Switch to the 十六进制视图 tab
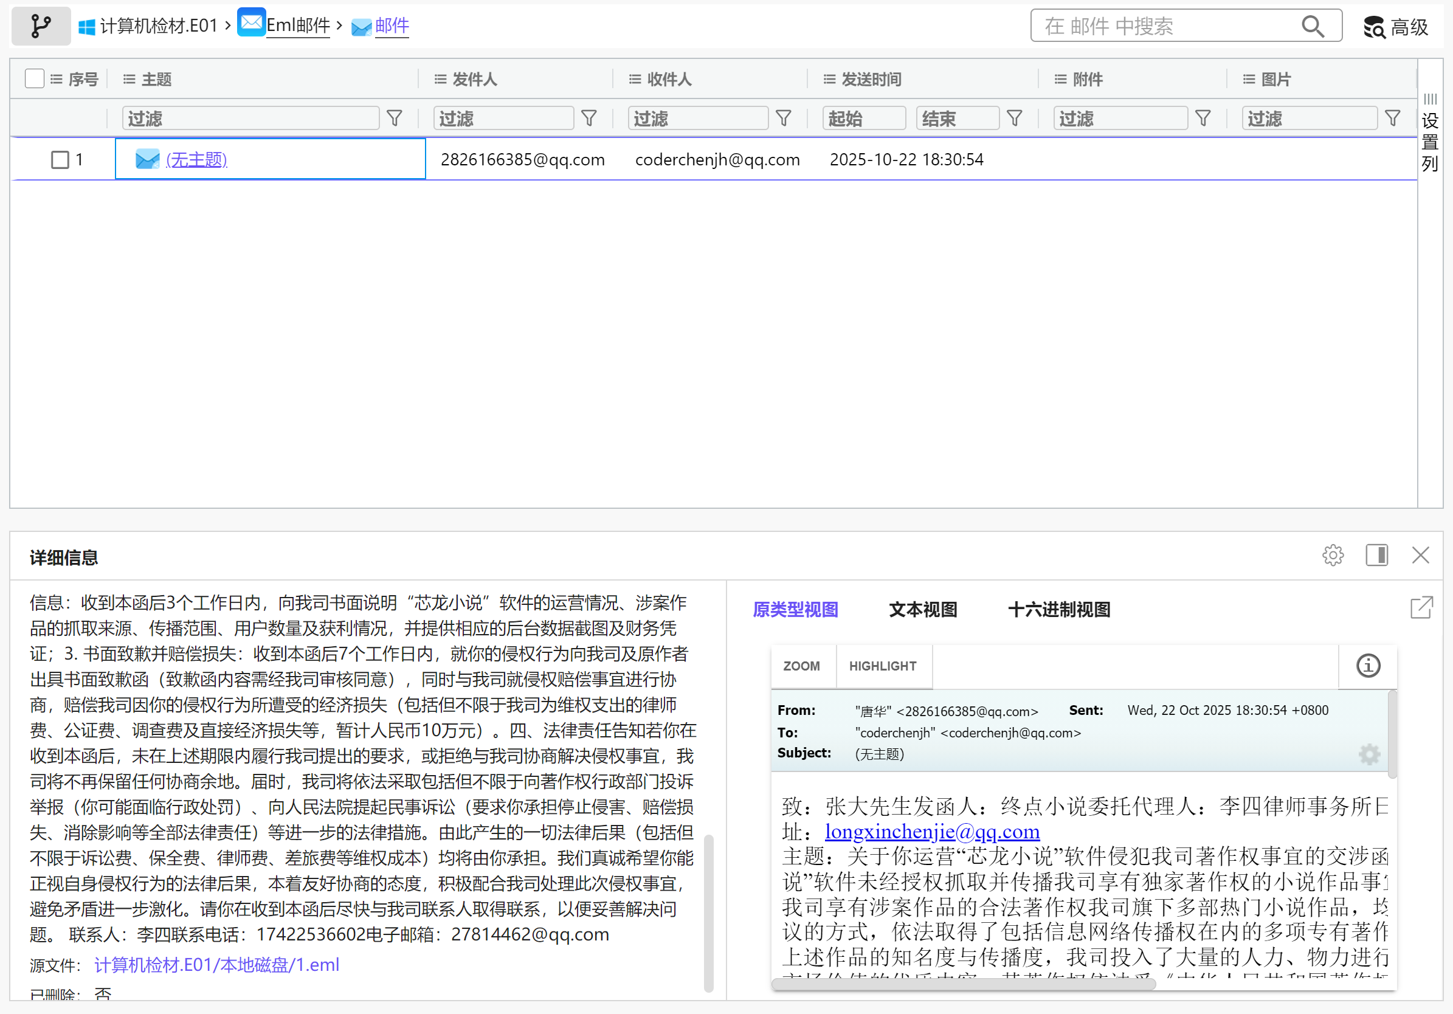 click(1058, 610)
